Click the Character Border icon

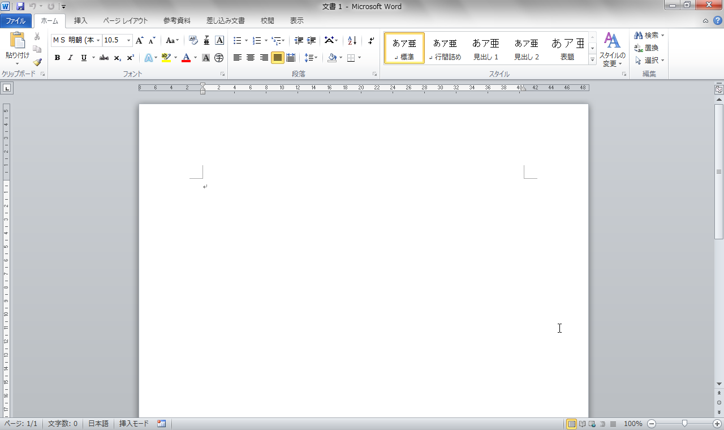click(219, 40)
